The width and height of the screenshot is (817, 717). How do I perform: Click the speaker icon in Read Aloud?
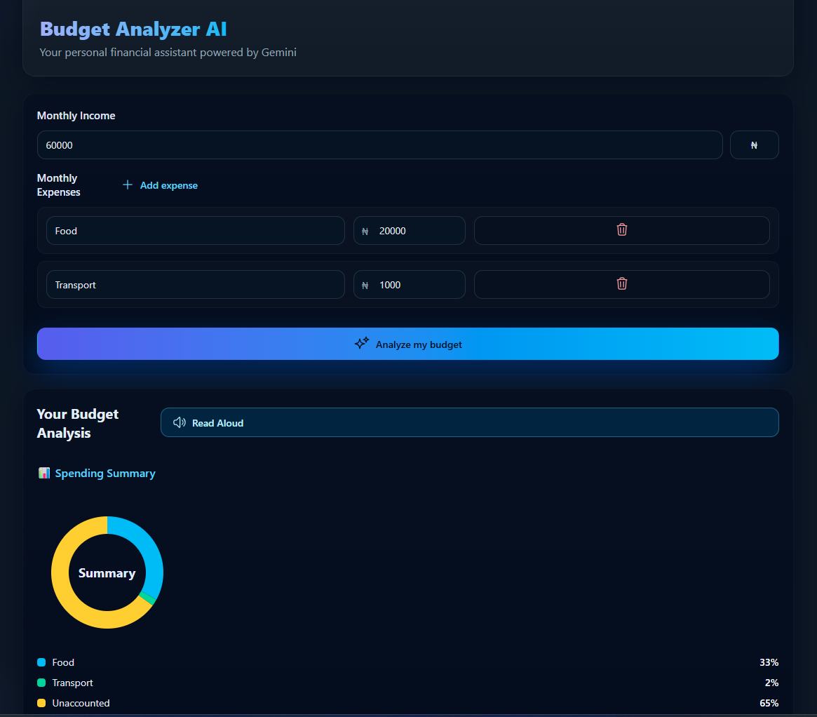pos(180,422)
